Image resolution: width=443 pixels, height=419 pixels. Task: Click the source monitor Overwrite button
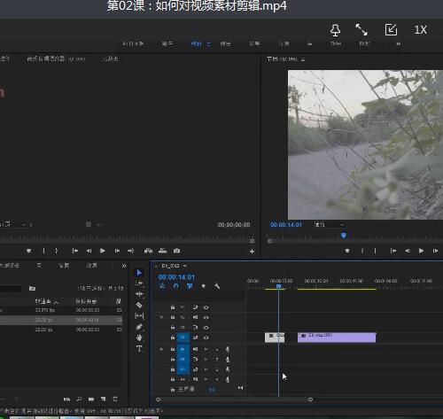coord(162,251)
